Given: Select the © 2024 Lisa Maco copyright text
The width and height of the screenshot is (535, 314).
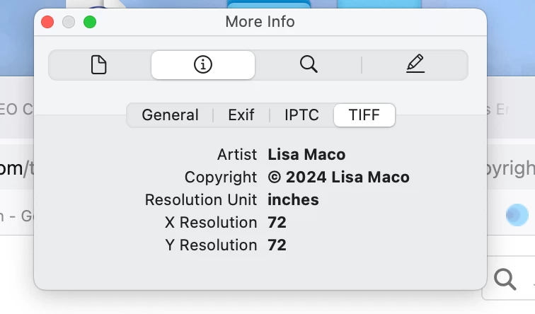Looking at the screenshot, I should 338,177.
